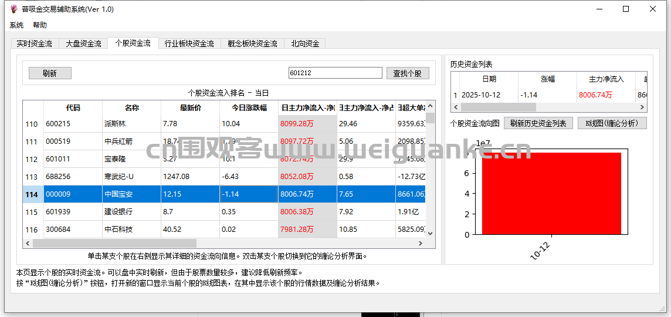Sort by the 名称 column header
Screen dimensions: 671x317
[132, 108]
